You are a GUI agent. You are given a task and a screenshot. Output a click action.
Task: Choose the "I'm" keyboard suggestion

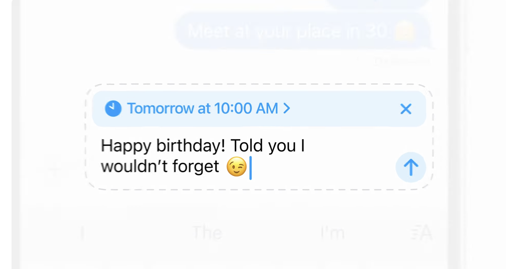tap(333, 233)
